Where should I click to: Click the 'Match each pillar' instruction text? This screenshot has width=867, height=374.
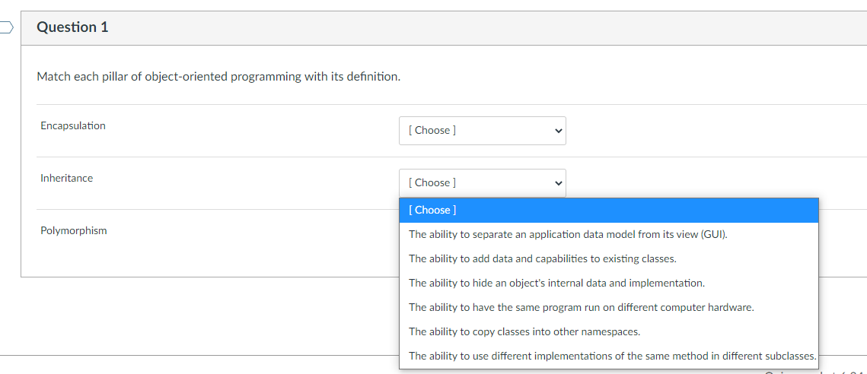pos(218,77)
